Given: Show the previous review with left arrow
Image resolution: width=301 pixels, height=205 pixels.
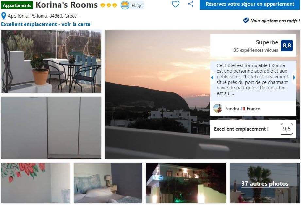Looking at the screenshot, I should pos(212,78).
